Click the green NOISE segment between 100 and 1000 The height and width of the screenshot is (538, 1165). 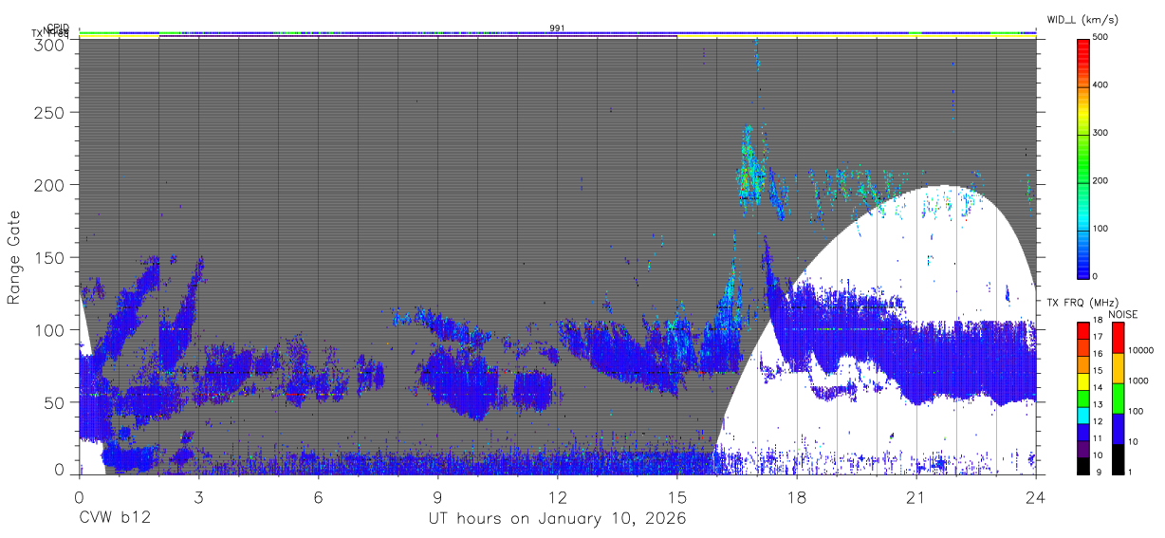[x=1118, y=399]
